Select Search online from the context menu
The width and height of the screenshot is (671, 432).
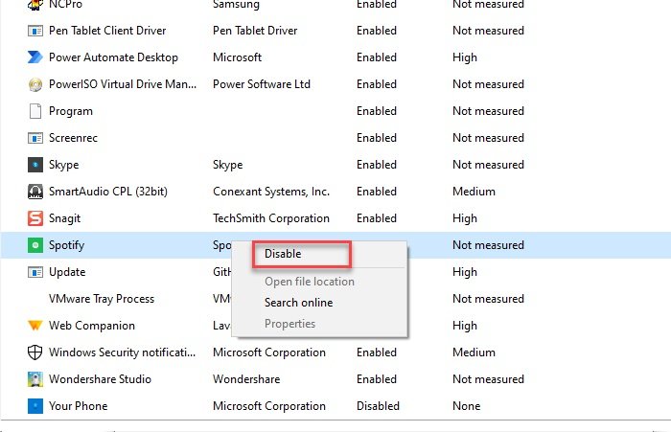(x=298, y=303)
